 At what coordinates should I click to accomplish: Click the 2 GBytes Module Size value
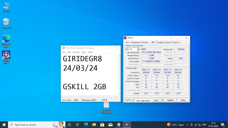[181, 49]
